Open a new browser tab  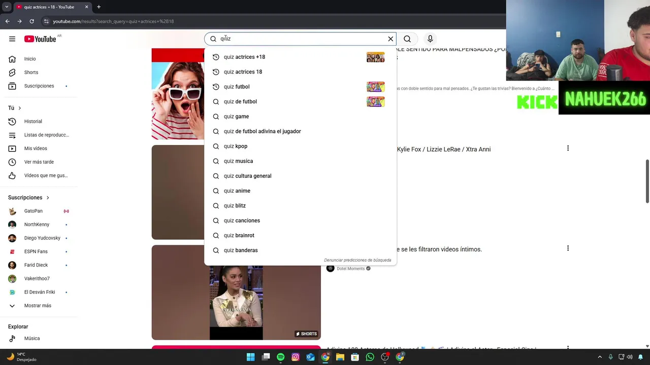pos(99,7)
